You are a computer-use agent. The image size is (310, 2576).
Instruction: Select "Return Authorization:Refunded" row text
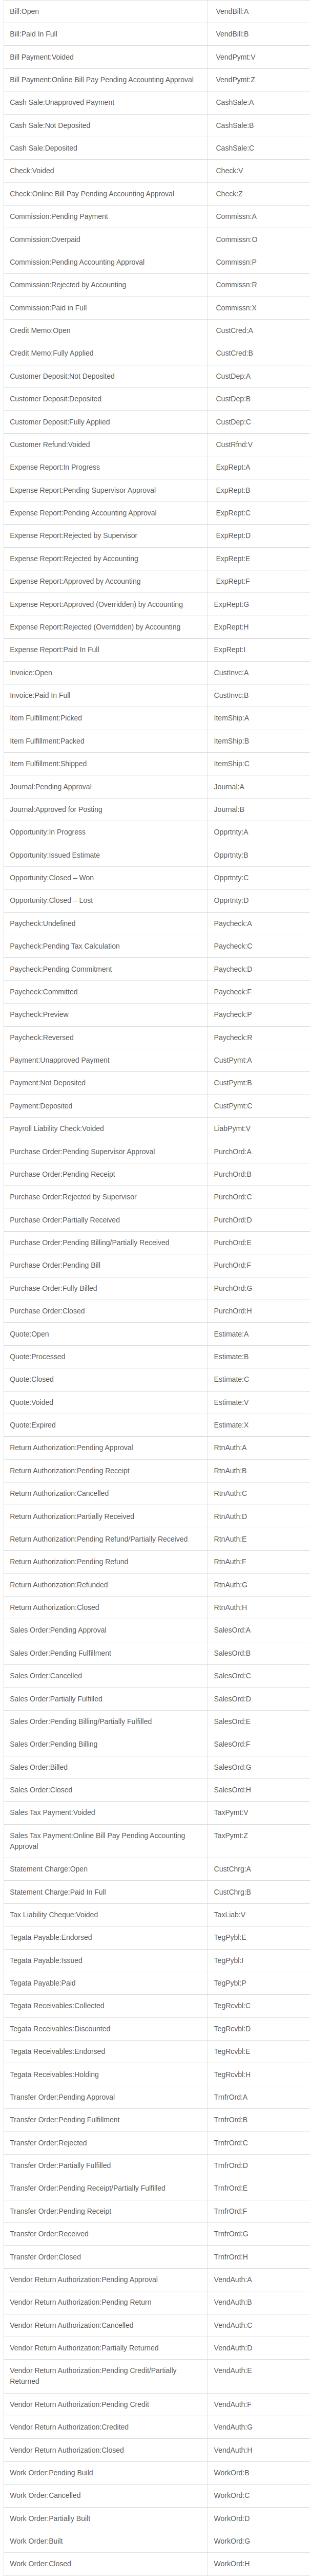pos(59,1585)
